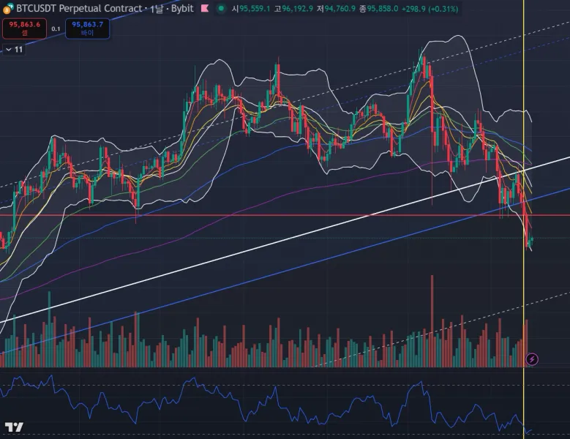Open the BTCUSDT Perpetual Contract symbol title
Image resolution: width=570 pixels, height=439 pixels.
[79, 8]
